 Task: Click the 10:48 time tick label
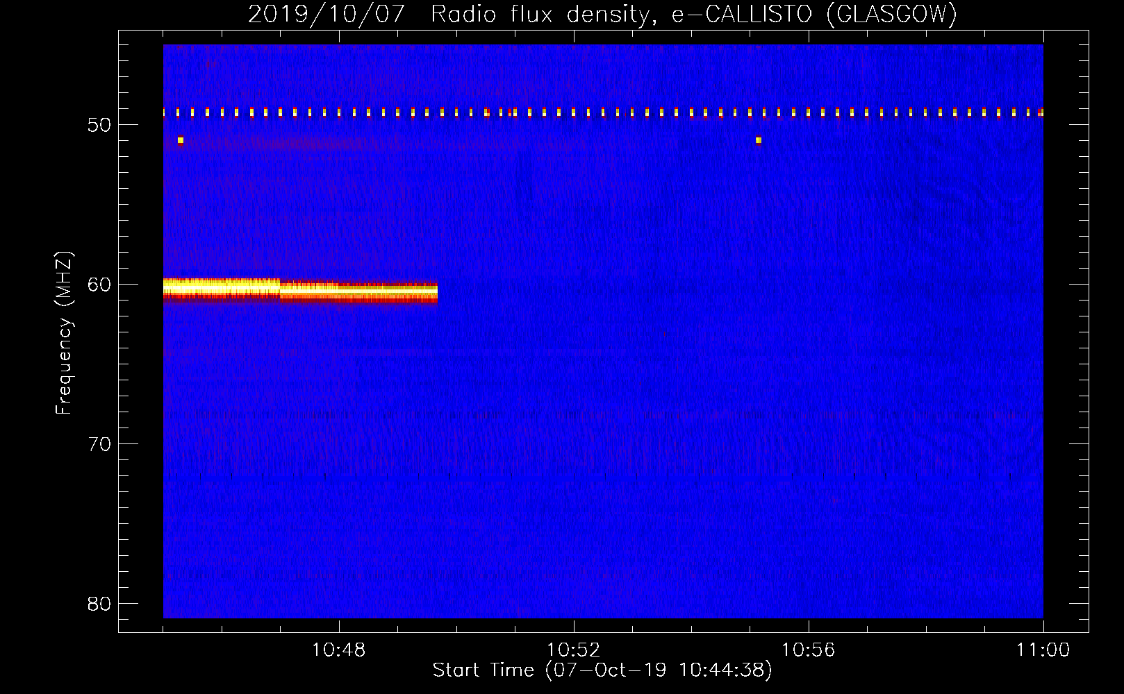pos(338,650)
